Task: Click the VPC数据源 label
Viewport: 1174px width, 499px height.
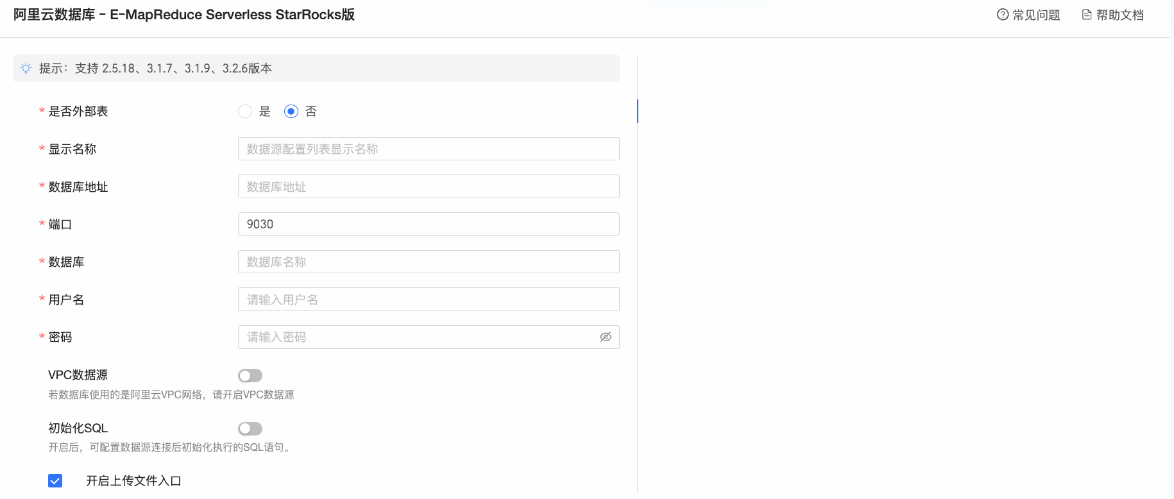Action: coord(78,375)
